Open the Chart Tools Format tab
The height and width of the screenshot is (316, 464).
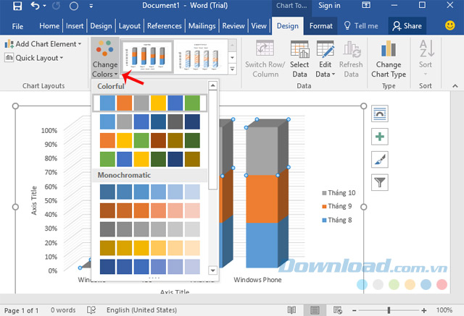[x=320, y=26]
